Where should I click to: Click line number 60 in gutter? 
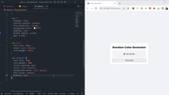pos(6,75)
